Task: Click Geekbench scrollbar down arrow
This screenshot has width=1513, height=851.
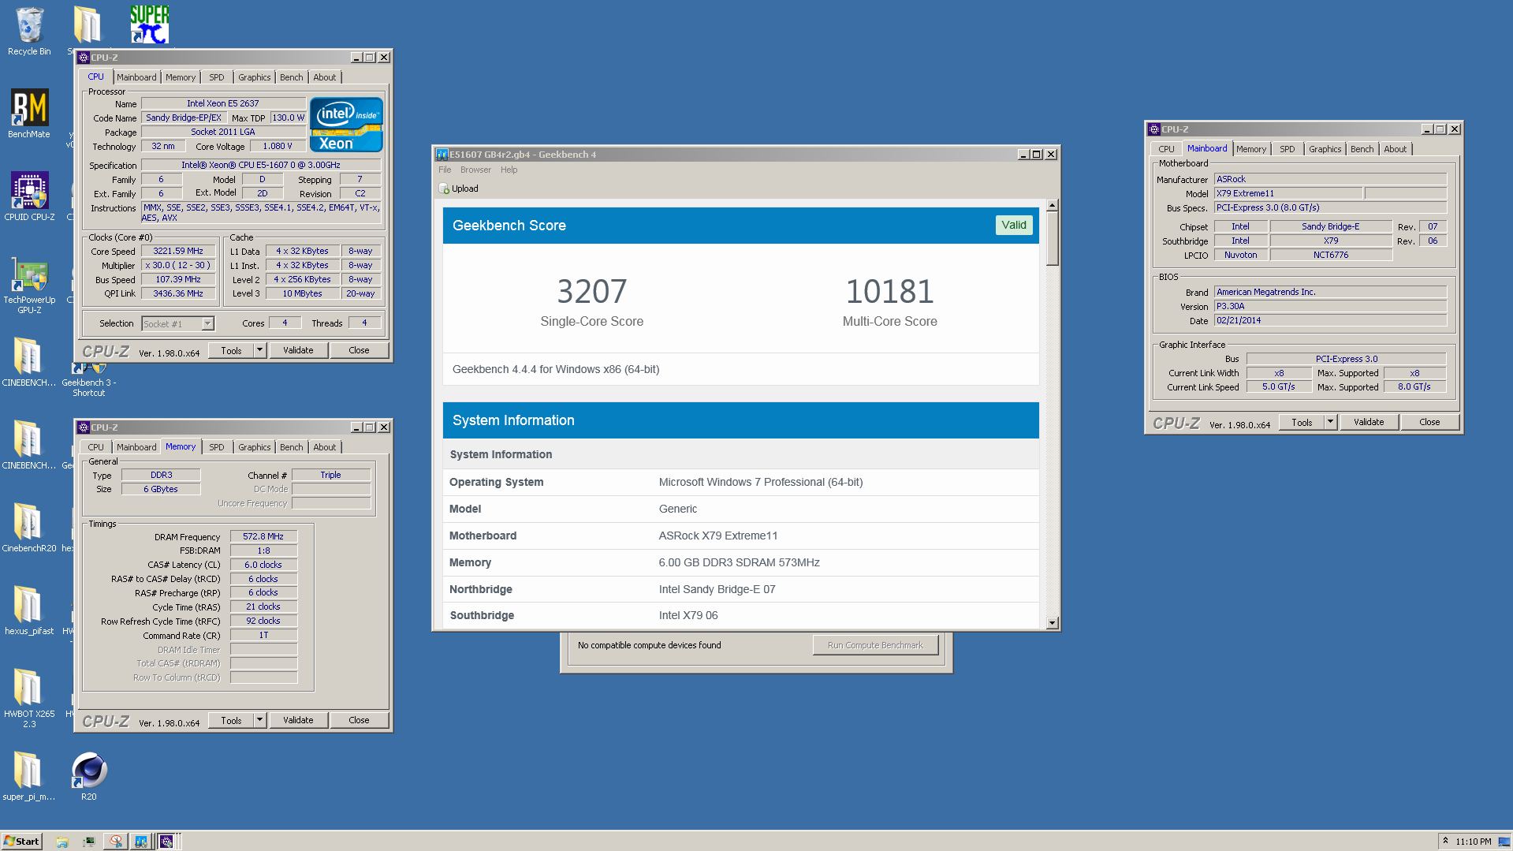Action: pos(1052,623)
